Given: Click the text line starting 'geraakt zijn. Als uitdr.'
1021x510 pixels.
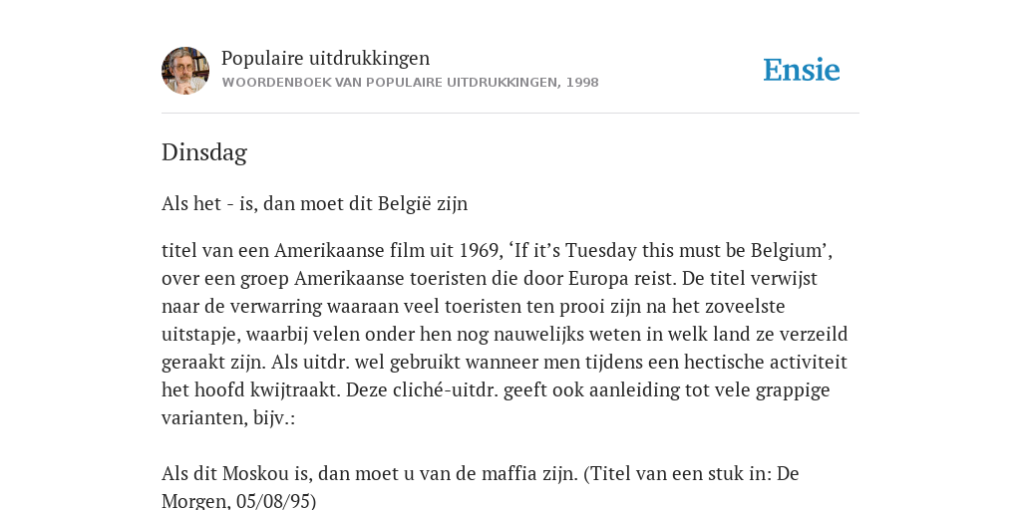Looking at the screenshot, I should click(x=504, y=363).
